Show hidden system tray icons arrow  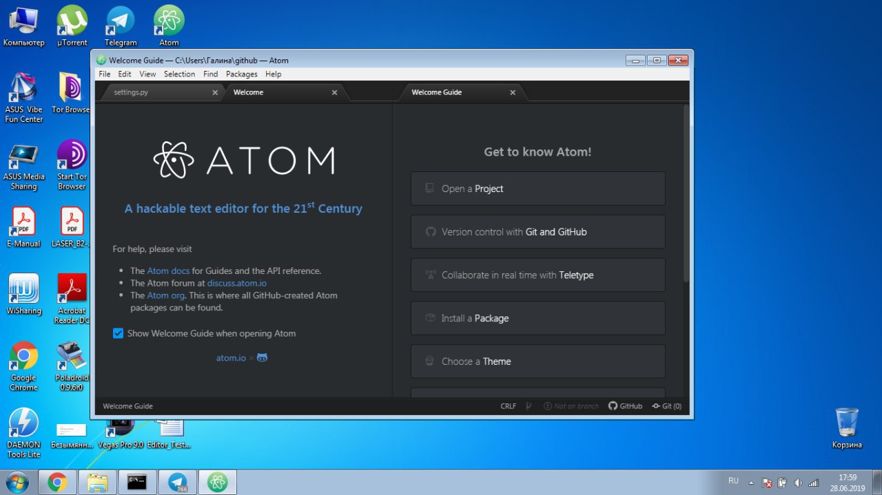point(751,483)
